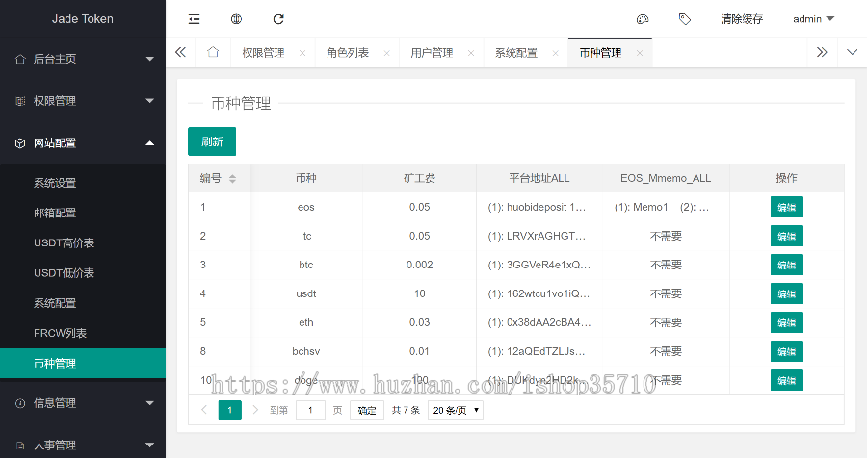Click the EOS_Mmemo_ALL column header
The image size is (867, 458).
point(666,178)
